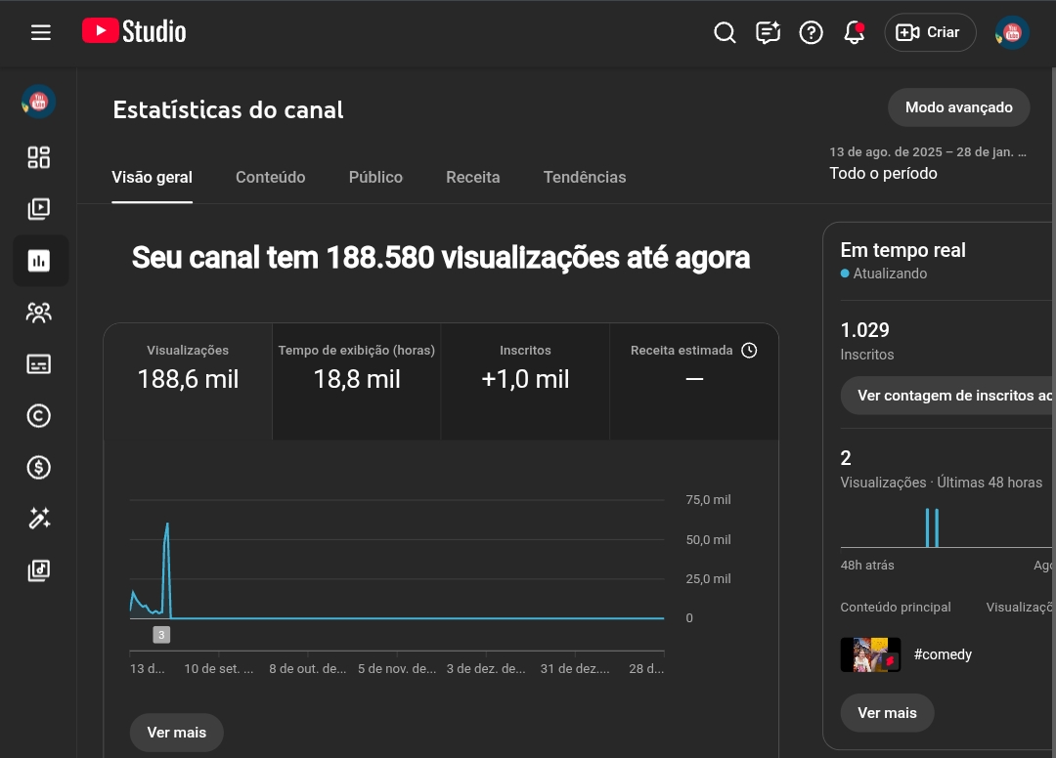This screenshot has height=758, width=1056.
Task: Open Community icon in the sidebar
Action: (39, 313)
